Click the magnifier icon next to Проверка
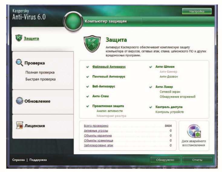 [x=19, y=62]
